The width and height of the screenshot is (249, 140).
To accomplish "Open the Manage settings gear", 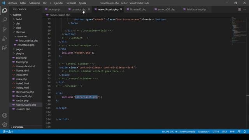I will pyautogui.click(x=5, y=124).
